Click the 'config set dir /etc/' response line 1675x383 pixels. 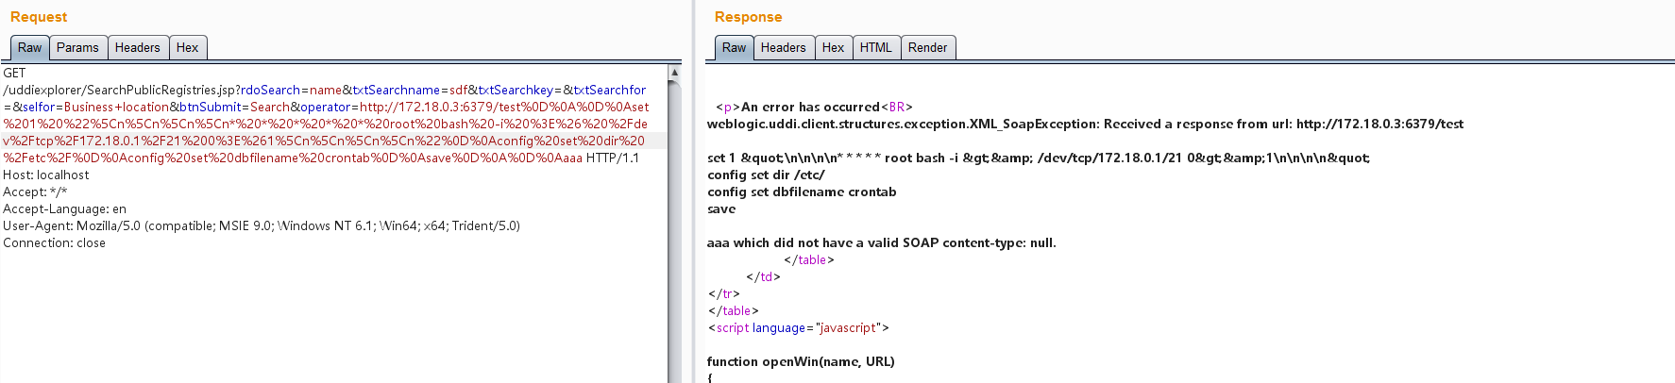coord(766,175)
